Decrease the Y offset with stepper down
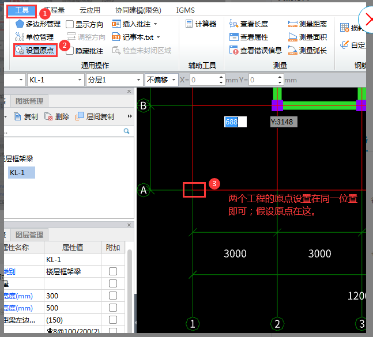373x337 pixels. pyautogui.click(x=280, y=83)
